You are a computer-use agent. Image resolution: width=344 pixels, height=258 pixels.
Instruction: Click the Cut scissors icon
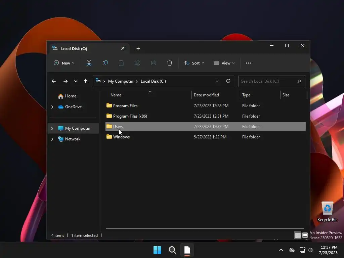coord(89,63)
